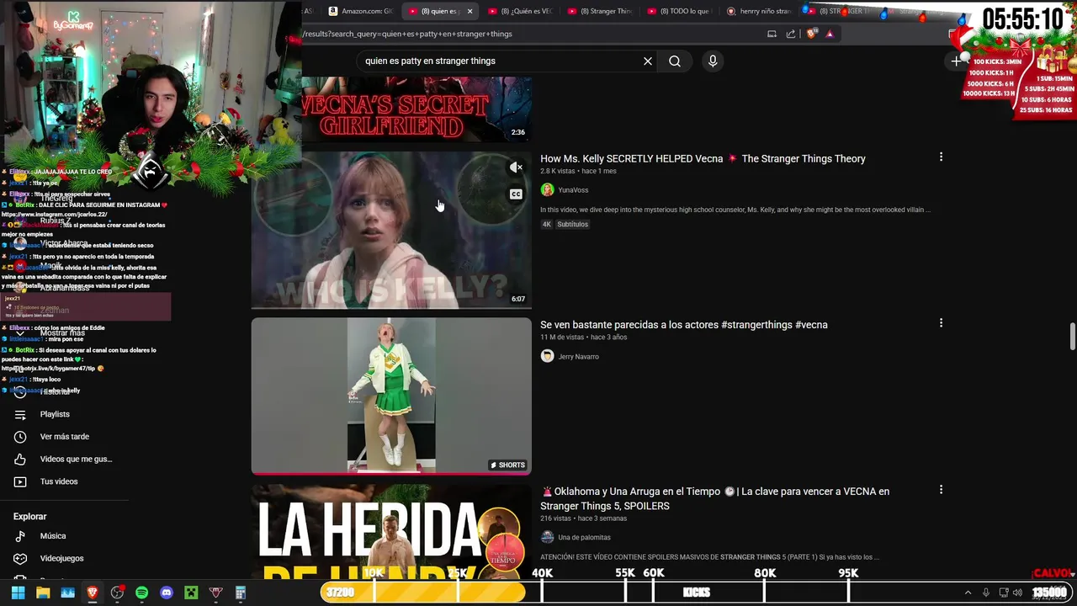Switch to '(8) Stranger Thing' tab
Viewport: 1077px width, 606px height.
pos(599,11)
